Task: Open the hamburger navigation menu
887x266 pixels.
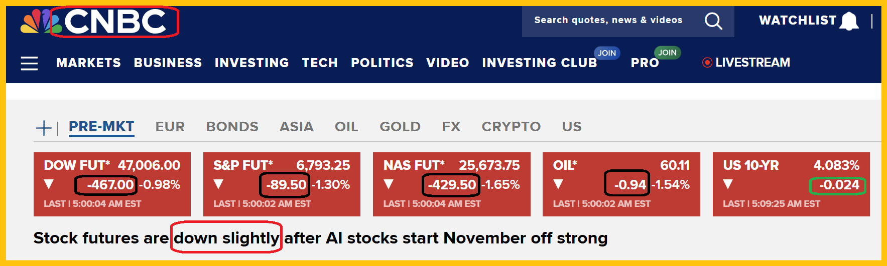Action: pos(29,64)
